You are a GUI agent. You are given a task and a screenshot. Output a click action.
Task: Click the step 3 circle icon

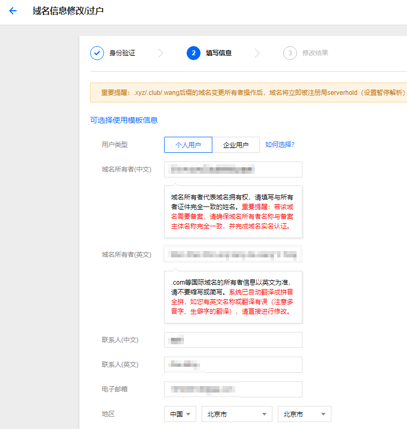pyautogui.click(x=290, y=53)
